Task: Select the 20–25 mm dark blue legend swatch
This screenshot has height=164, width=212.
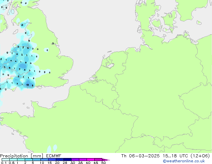Action: pyautogui.click(x=60, y=160)
